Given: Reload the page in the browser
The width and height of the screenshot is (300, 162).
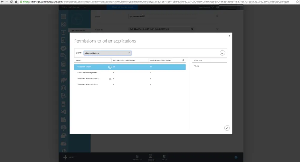Looking at the screenshot, I should [x=11, y=2].
